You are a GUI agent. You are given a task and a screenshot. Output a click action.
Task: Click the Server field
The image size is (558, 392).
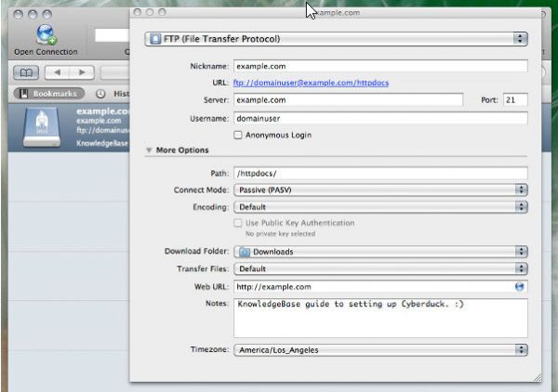point(348,100)
